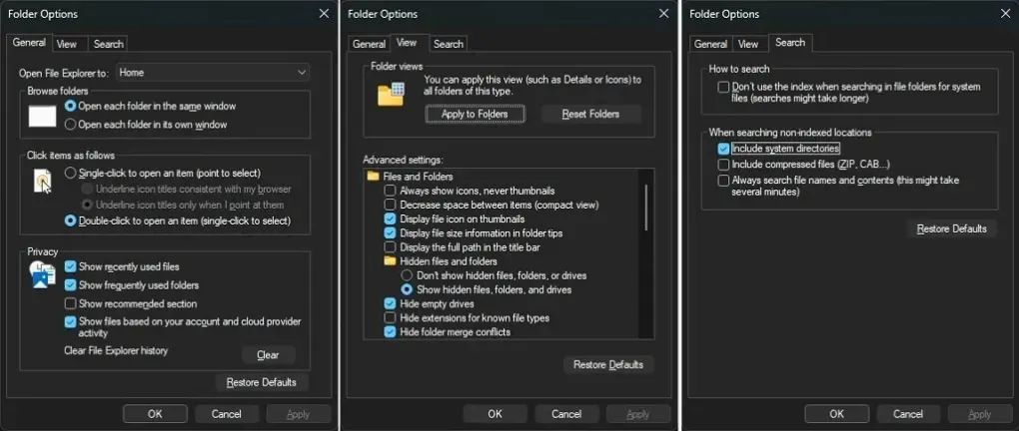Open the 'Open File Explorer to' Home dropdown

click(x=213, y=73)
